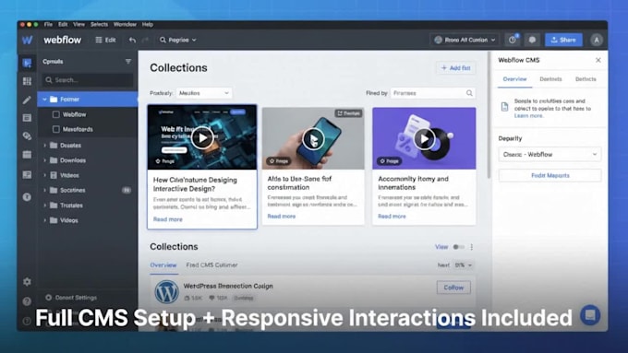
Task: Click the Fined by filter input
Action: pyautogui.click(x=433, y=93)
